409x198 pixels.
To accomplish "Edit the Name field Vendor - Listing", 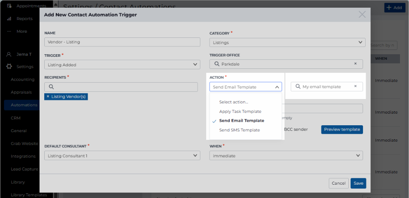I will pyautogui.click(x=122, y=42).
